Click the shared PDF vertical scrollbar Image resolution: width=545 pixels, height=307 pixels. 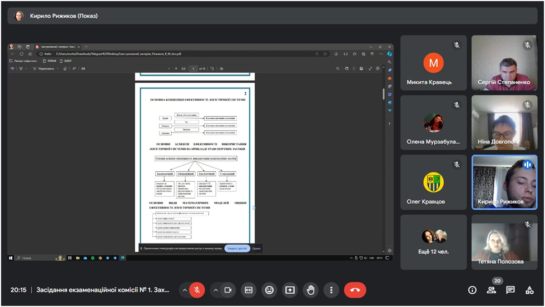383,95
